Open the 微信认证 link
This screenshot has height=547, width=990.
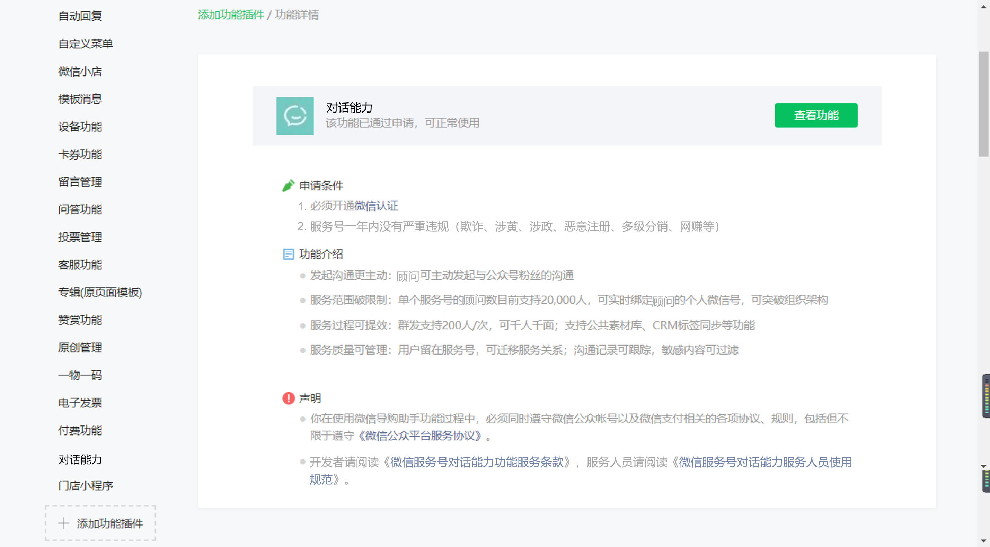point(376,206)
